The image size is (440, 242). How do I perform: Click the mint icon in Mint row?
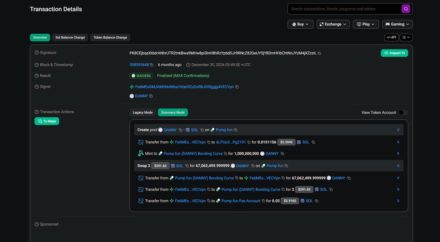(141, 153)
